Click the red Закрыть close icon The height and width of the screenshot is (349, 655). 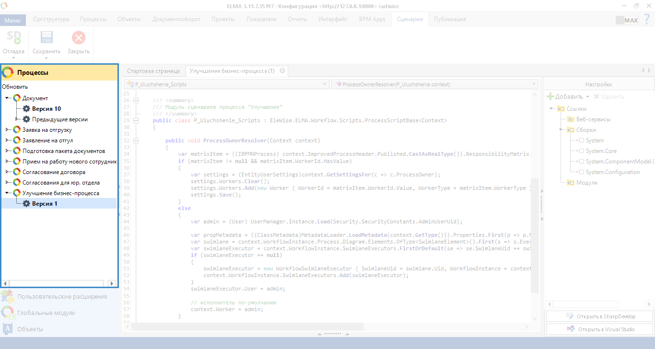[x=78, y=38]
